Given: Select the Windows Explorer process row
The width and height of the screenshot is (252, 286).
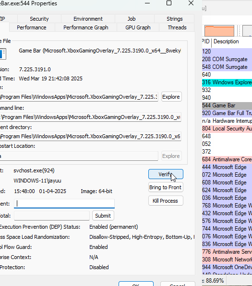Looking at the screenshot, I should pyautogui.click(x=227, y=82).
